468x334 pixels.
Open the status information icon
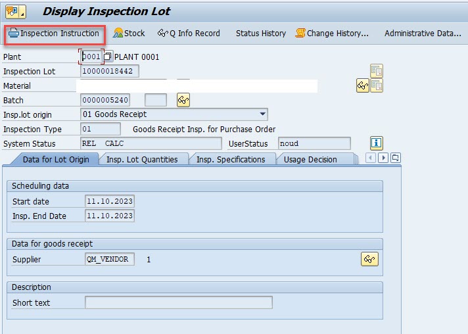(x=377, y=143)
